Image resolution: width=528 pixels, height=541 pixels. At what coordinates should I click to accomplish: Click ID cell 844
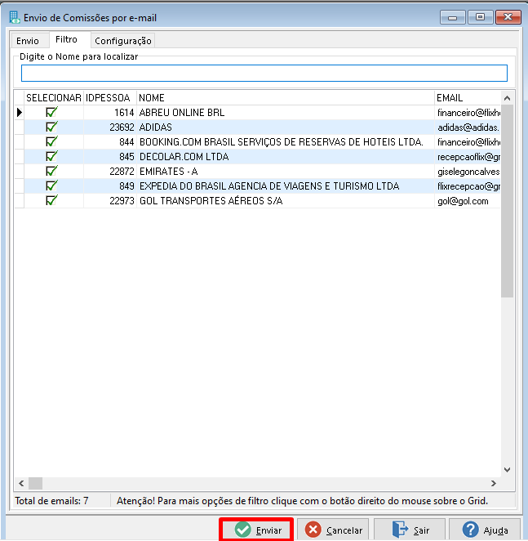click(x=110, y=142)
